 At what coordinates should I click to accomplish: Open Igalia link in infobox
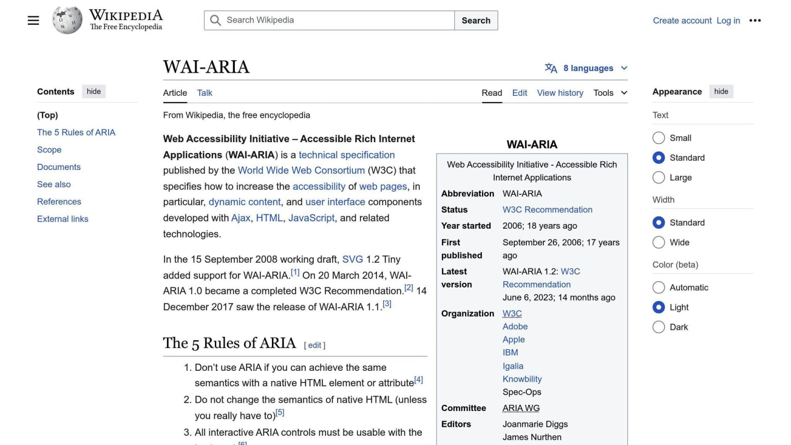click(513, 366)
